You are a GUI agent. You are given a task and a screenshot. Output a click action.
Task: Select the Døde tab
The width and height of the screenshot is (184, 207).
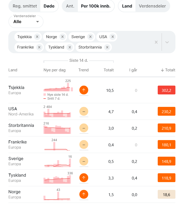(x=49, y=6)
